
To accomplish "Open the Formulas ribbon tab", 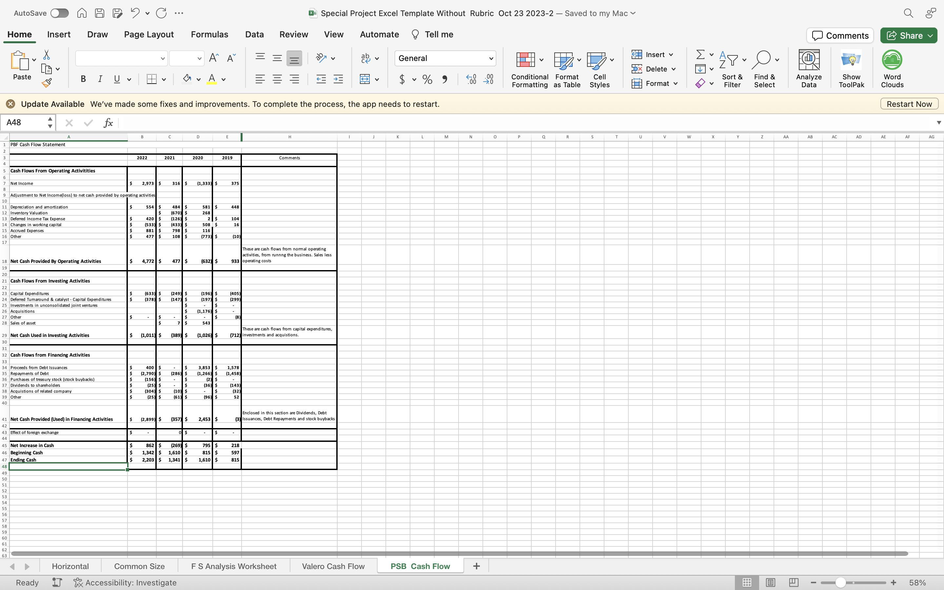I will 209,34.
